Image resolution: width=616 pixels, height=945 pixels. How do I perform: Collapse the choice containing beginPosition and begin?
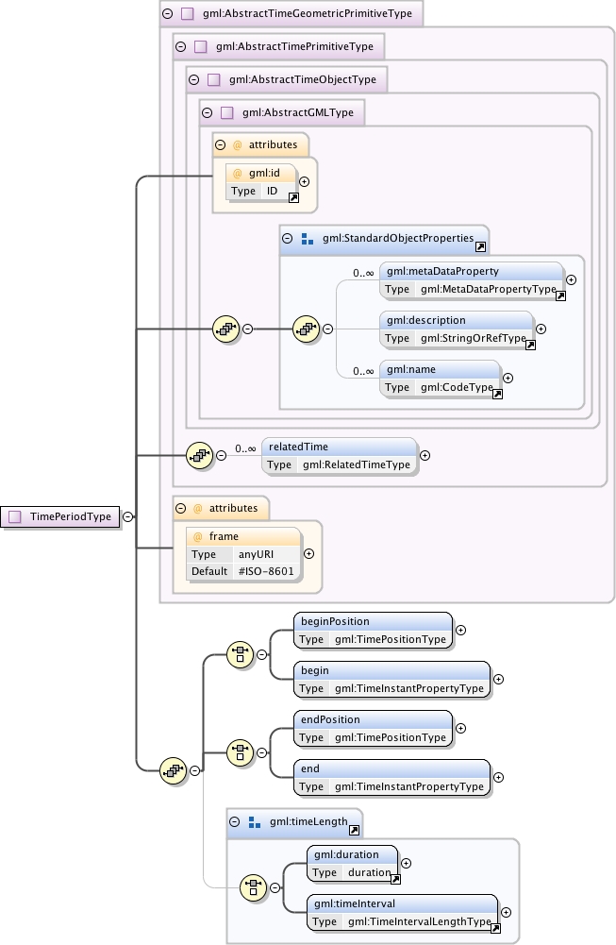pyautogui.click(x=261, y=654)
